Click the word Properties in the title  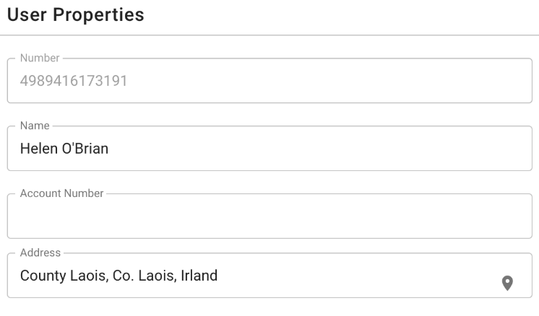[x=98, y=14]
